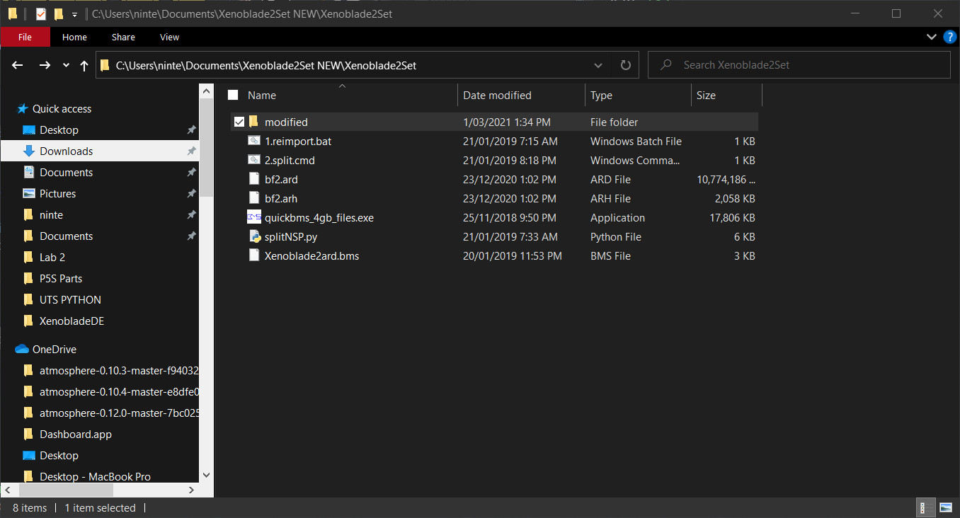Open Pictures in the navigation pane

click(x=57, y=193)
